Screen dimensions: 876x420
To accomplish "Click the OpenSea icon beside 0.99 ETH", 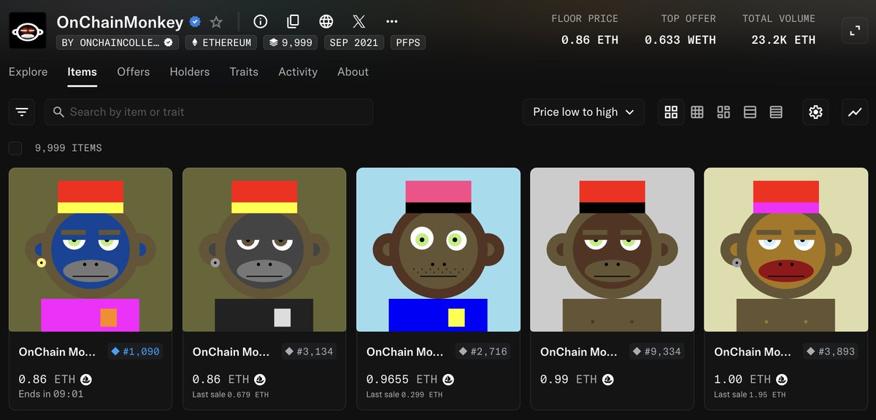I will coord(608,380).
